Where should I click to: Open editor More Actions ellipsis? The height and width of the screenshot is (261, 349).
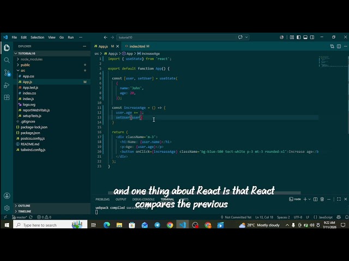tap(345, 46)
